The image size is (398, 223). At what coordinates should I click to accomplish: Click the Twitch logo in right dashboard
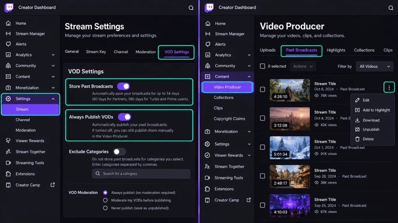pyautogui.click(x=209, y=8)
